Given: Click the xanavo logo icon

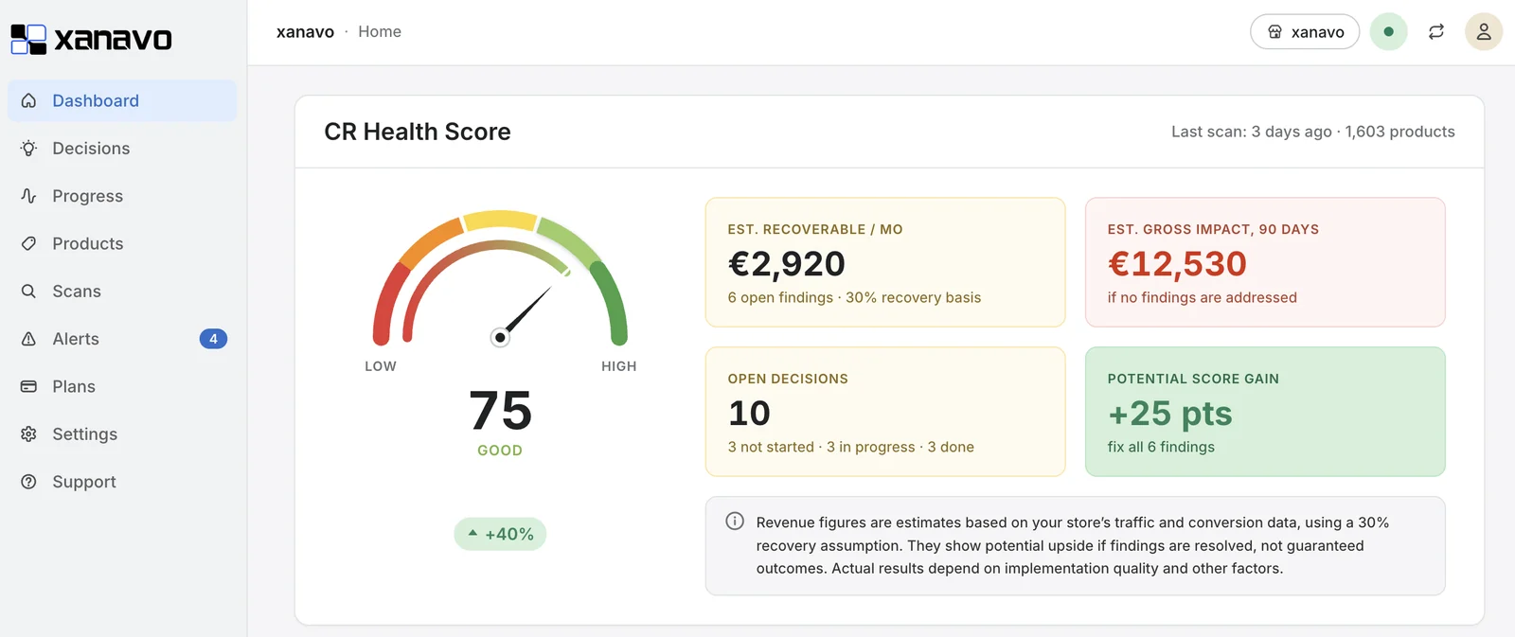Looking at the screenshot, I should tap(28, 39).
